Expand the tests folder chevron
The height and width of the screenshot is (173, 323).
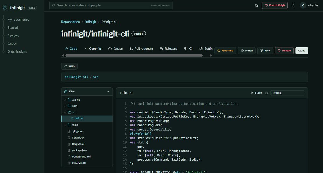pyautogui.click(x=65, y=125)
